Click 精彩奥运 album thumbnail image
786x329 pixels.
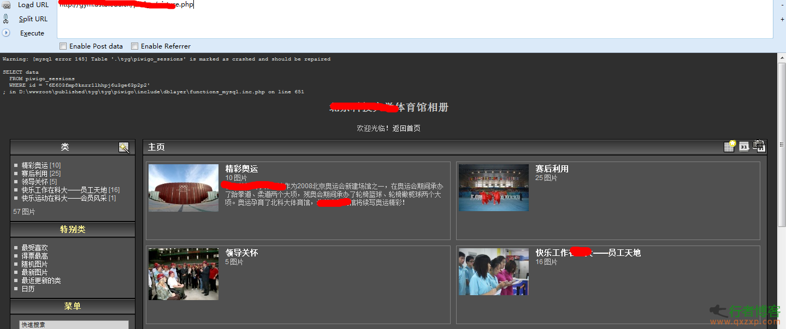point(184,188)
